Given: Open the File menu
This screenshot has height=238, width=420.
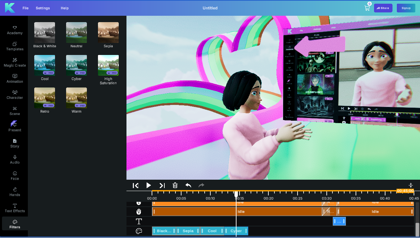Looking at the screenshot, I should pyautogui.click(x=25, y=8).
